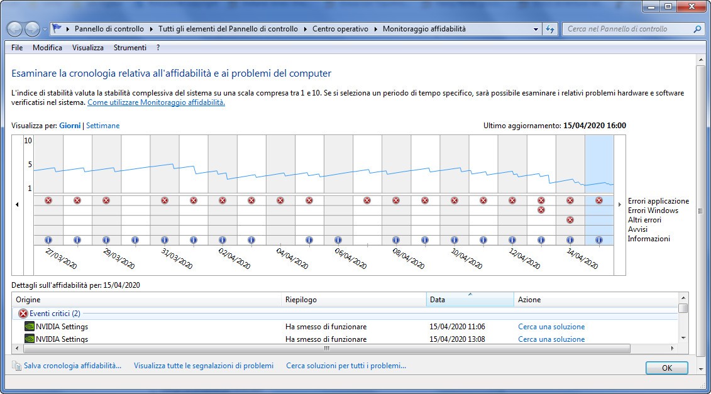Open the Strumenti menu
The height and width of the screenshot is (394, 711).
coord(130,48)
